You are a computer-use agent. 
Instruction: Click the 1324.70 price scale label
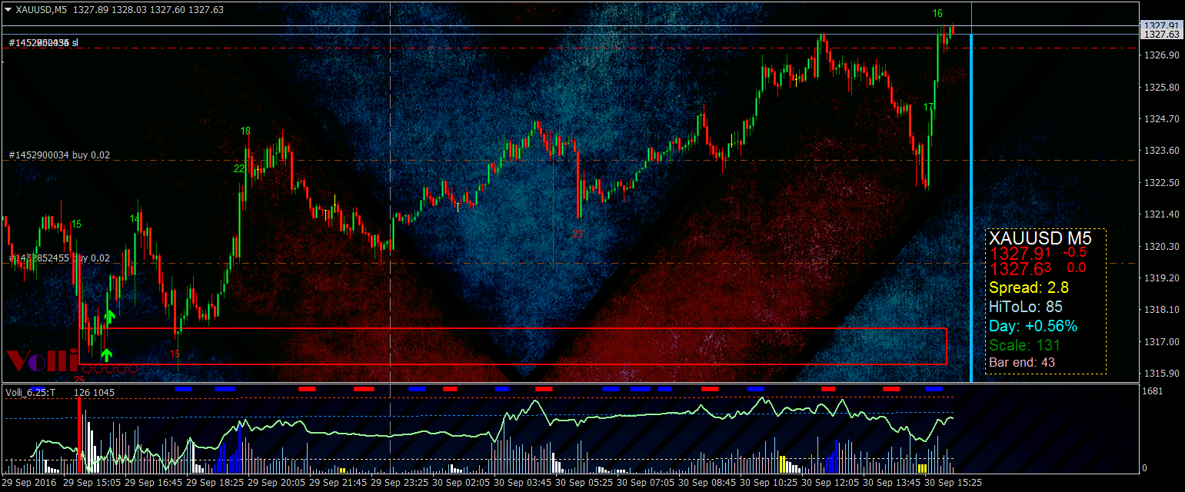[x=1162, y=119]
